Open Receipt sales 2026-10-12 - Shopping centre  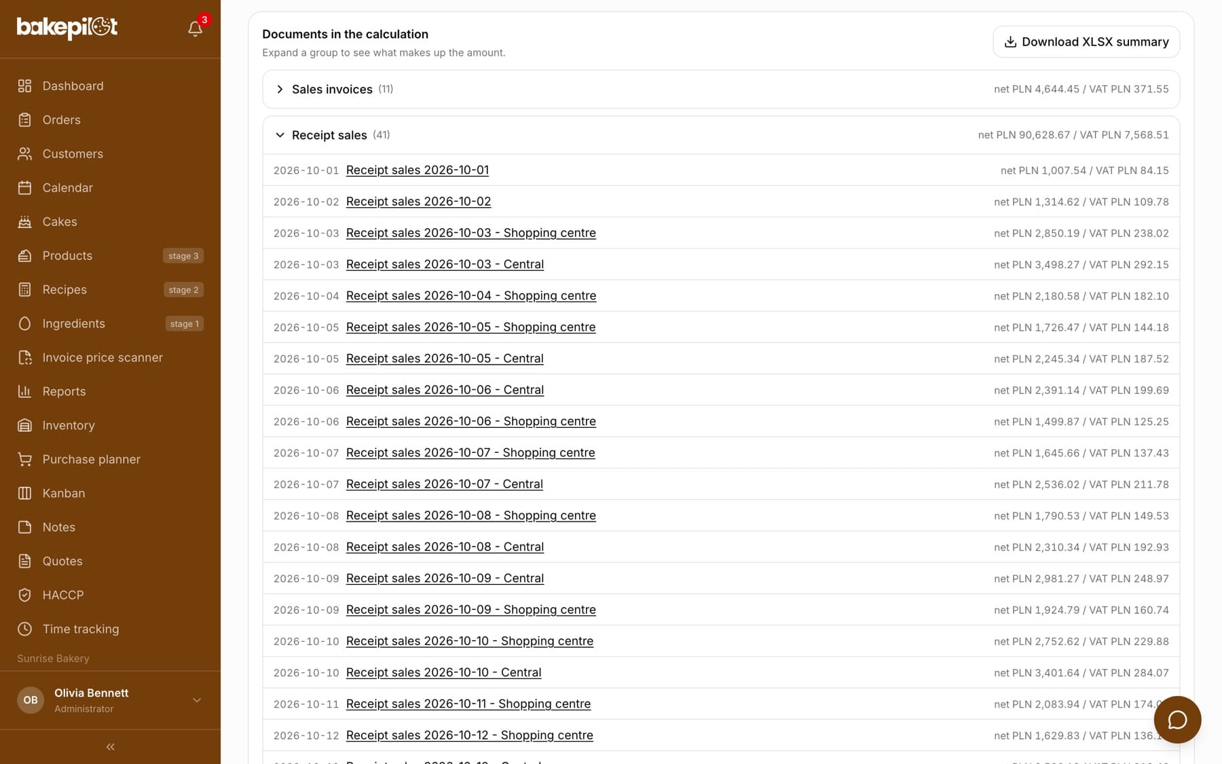(x=470, y=735)
